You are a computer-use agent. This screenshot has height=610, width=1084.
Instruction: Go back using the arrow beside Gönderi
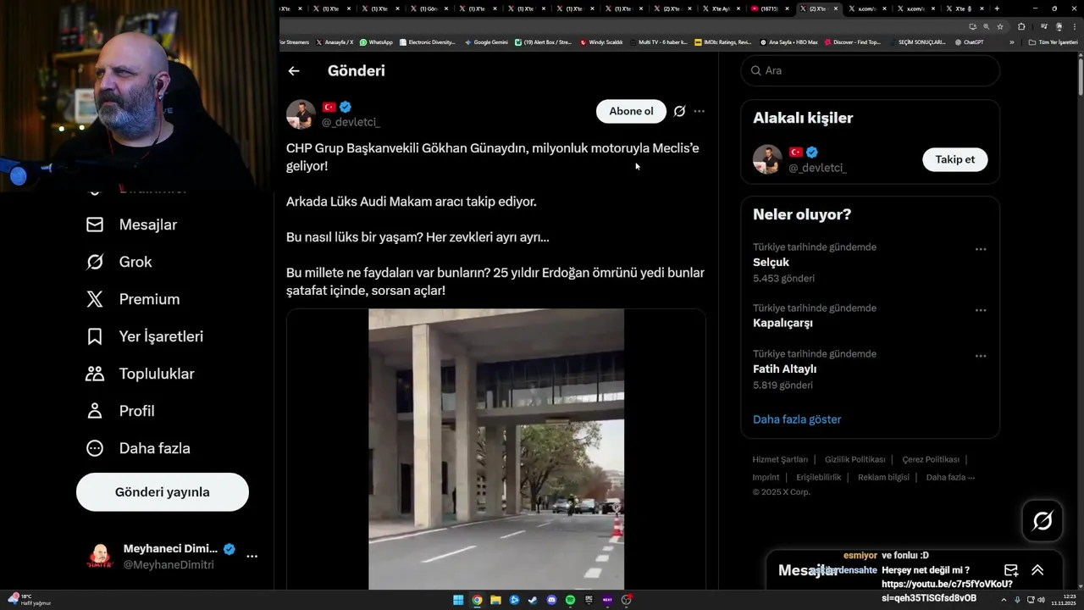coord(294,71)
